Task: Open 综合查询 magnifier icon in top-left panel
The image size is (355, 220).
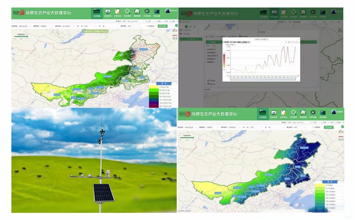Action: 127,13
